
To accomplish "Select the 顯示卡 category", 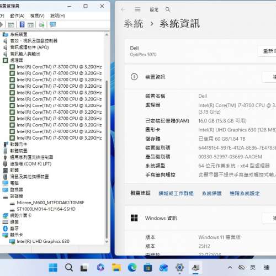I will tap(17, 235).
